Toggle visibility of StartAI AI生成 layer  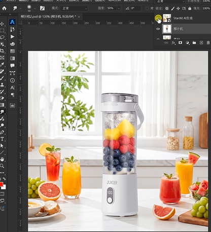pos(158,18)
